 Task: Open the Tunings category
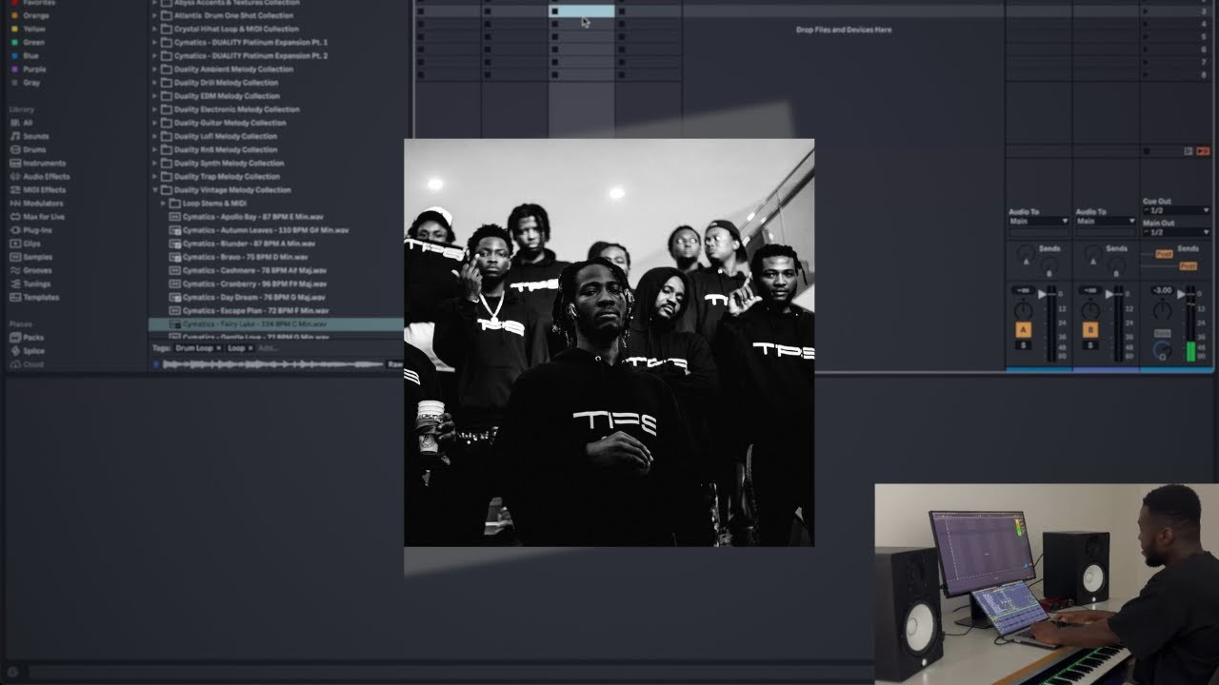point(30,284)
